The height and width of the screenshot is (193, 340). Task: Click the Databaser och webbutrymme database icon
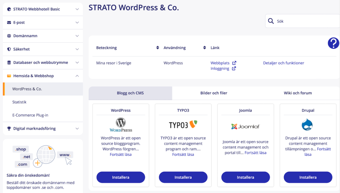pyautogui.click(x=9, y=63)
